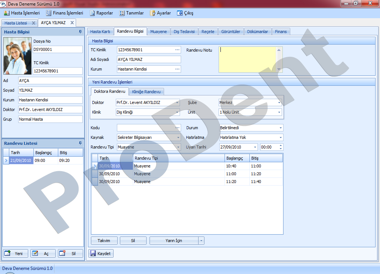Image resolution: width=380 pixels, height=274 pixels.
Task: Switch to the Finans tab
Action: coord(281,32)
